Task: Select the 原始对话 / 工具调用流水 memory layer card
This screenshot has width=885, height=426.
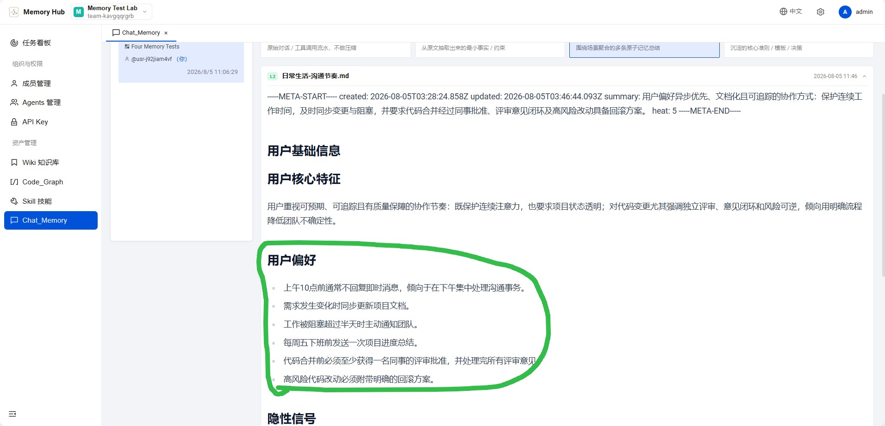Action: coord(336,49)
